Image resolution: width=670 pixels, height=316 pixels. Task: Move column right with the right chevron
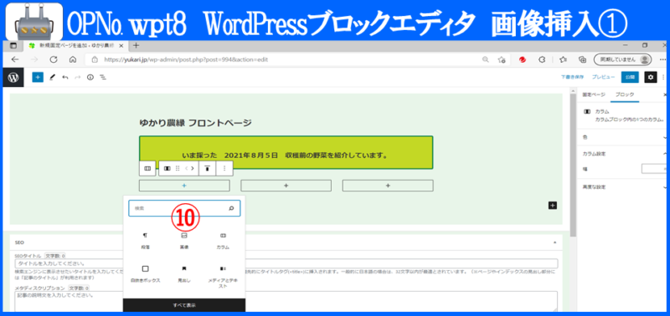tap(193, 168)
